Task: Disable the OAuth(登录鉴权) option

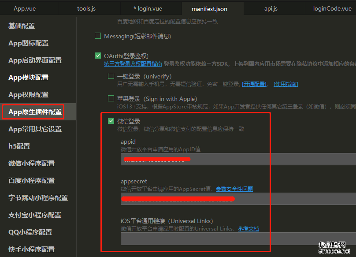Action: point(98,56)
